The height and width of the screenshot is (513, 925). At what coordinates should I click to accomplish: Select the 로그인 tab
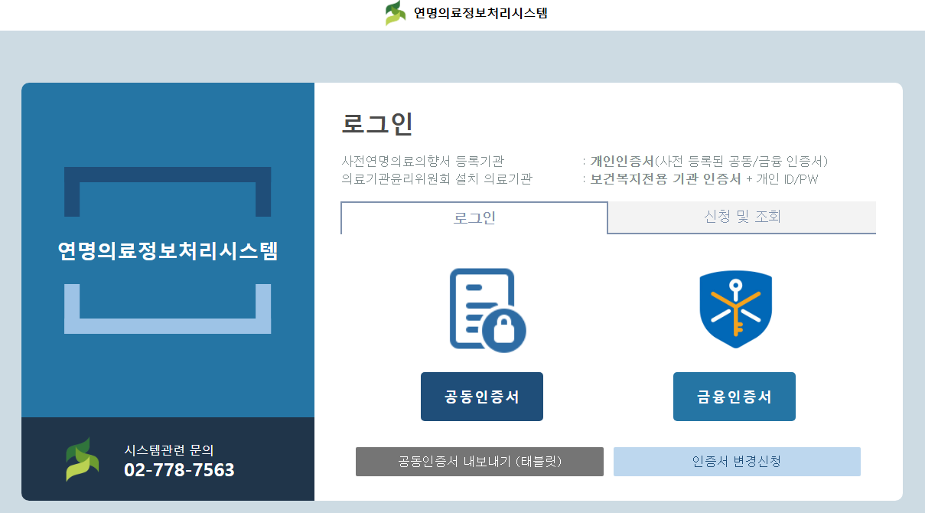[474, 217]
